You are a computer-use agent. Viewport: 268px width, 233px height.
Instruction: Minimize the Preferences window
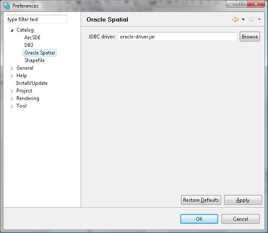231,4
